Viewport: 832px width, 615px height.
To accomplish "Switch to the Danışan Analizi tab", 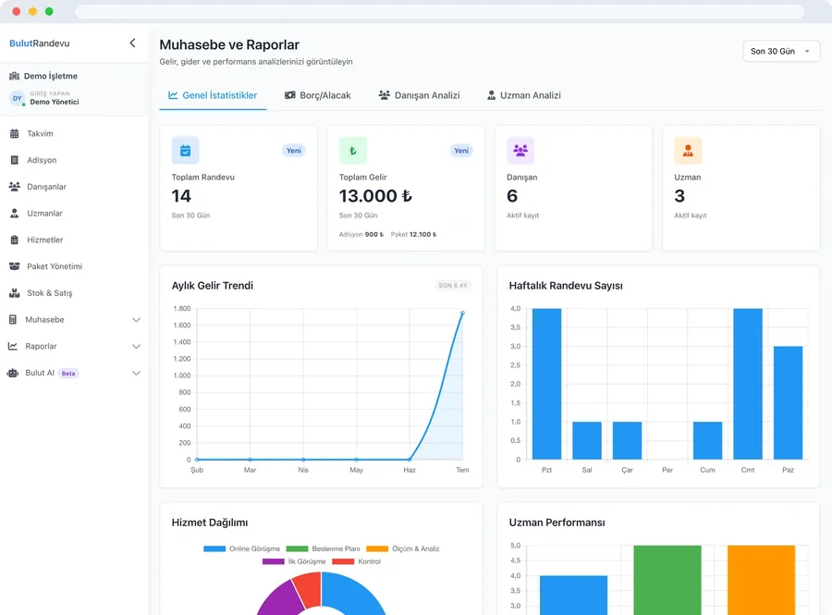I will click(419, 95).
